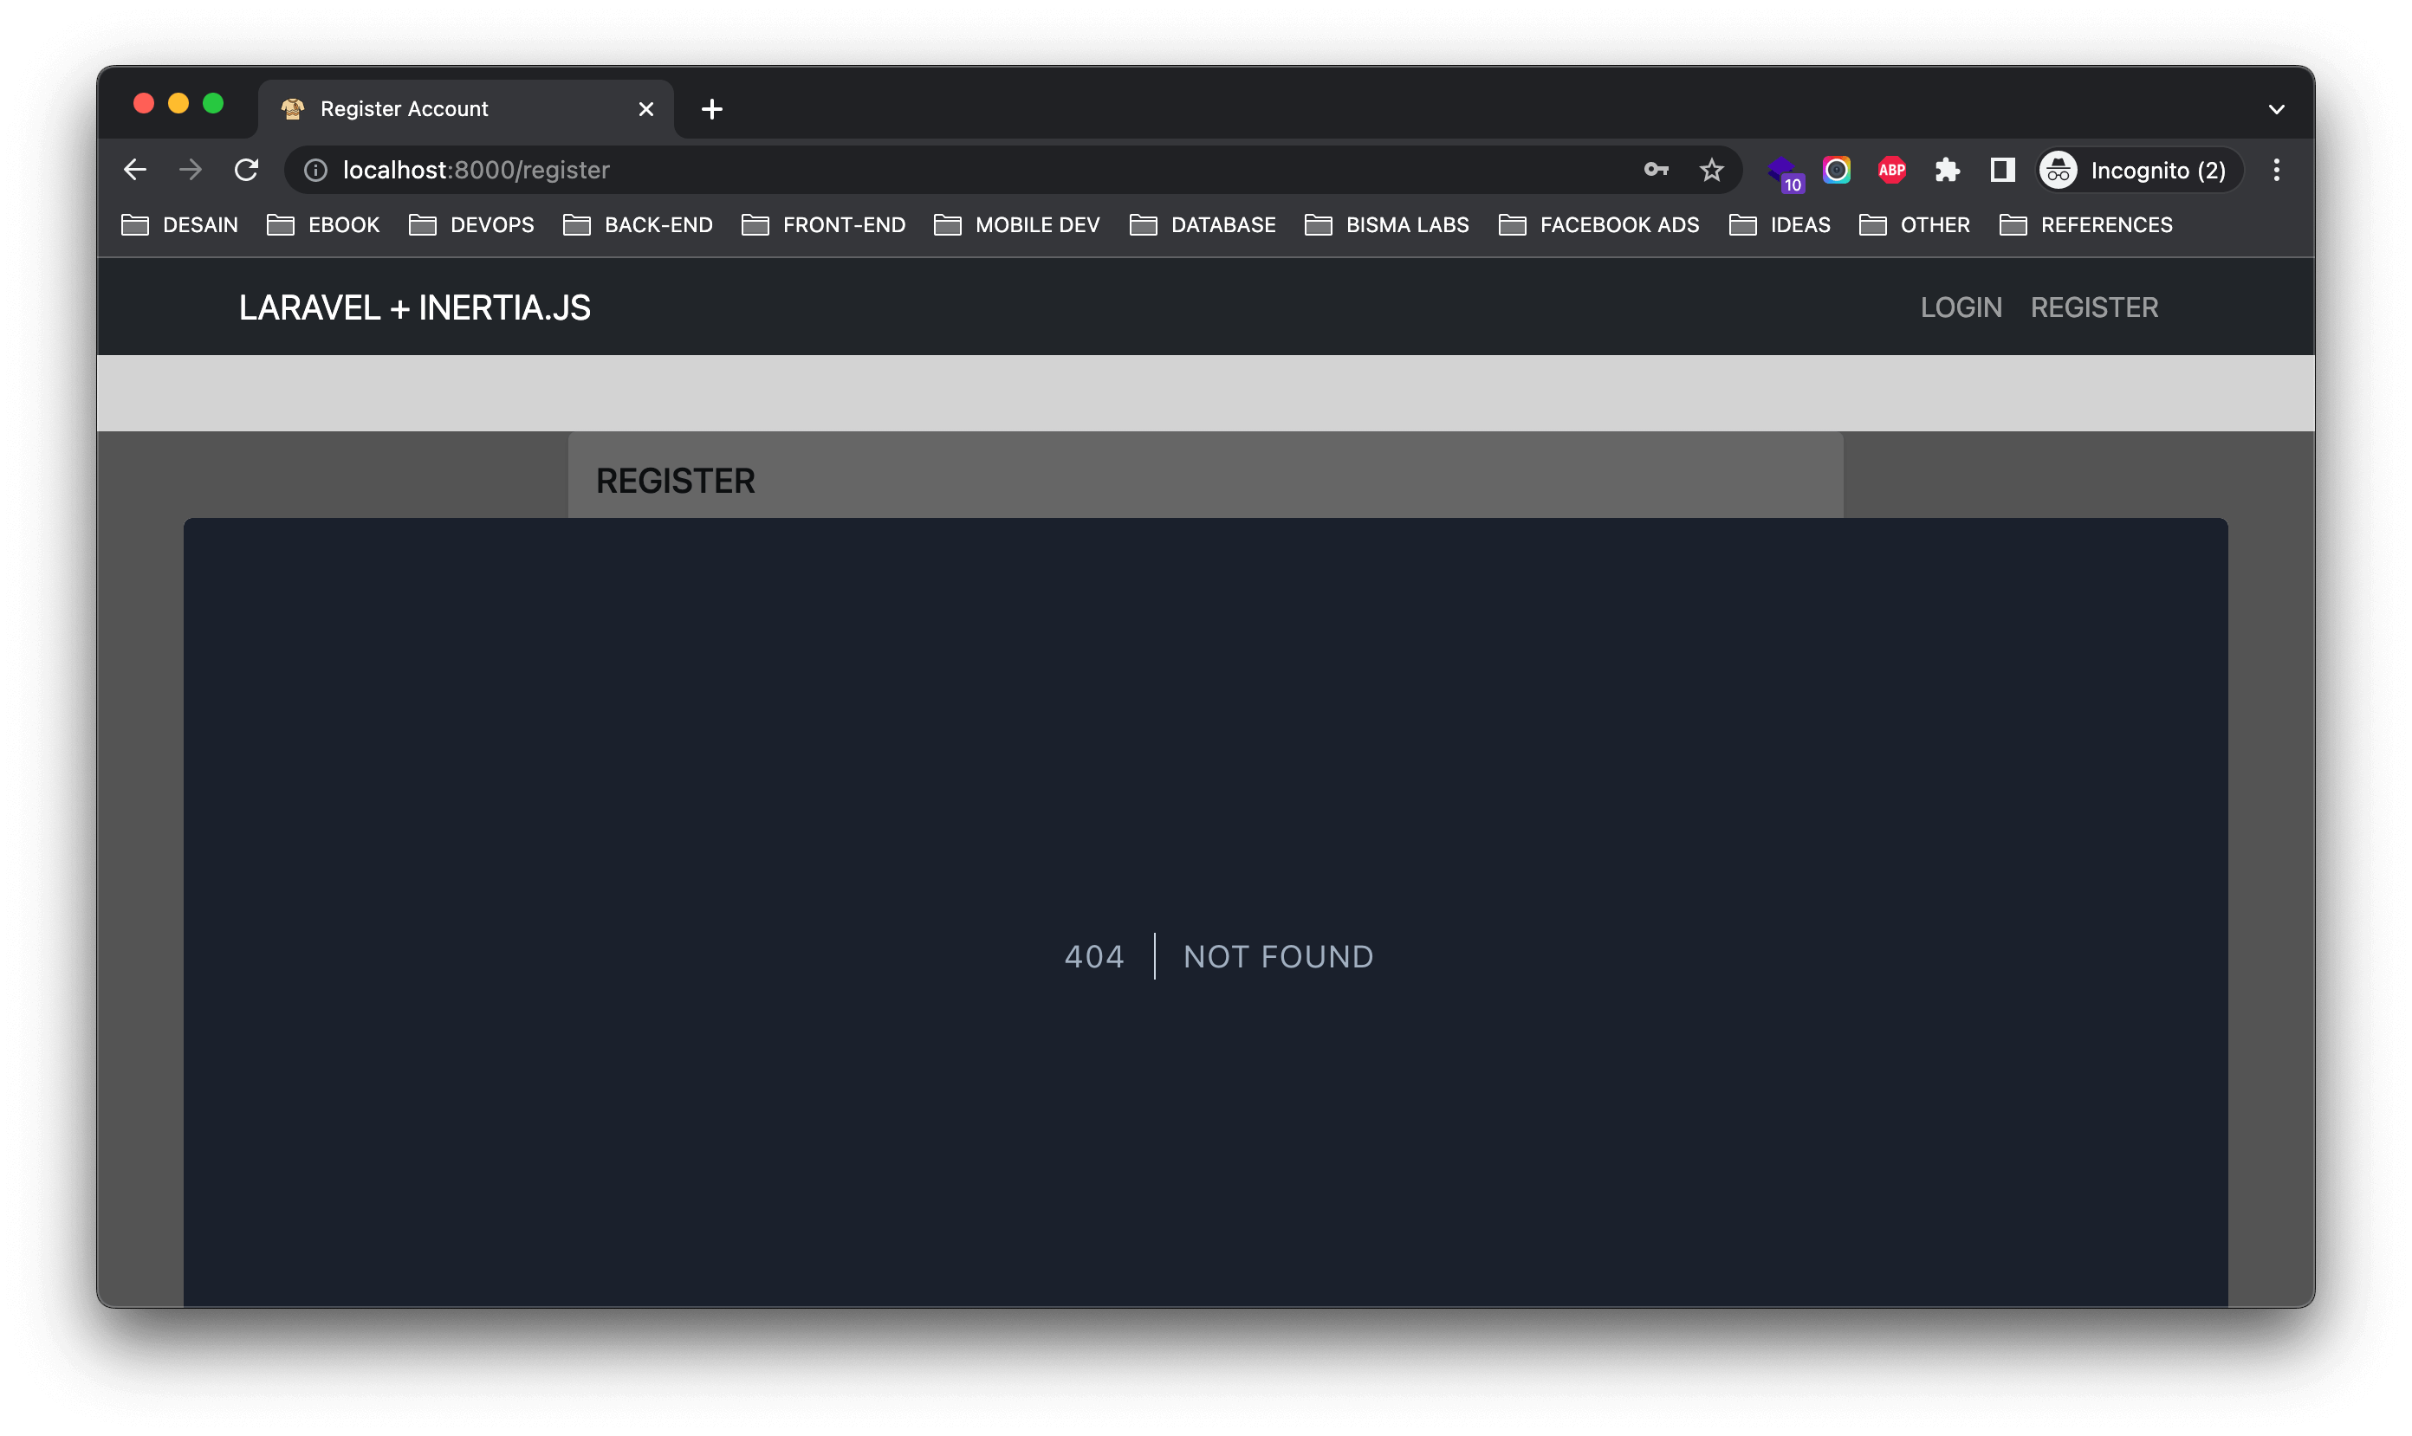Open a new browser tab

coord(711,109)
